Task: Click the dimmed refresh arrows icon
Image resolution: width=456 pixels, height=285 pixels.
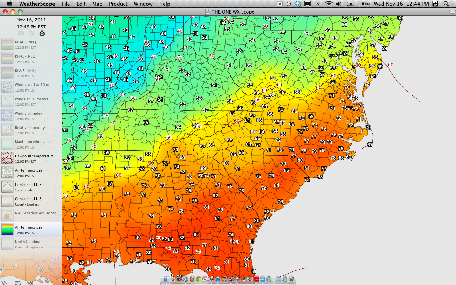Action: pos(31,33)
